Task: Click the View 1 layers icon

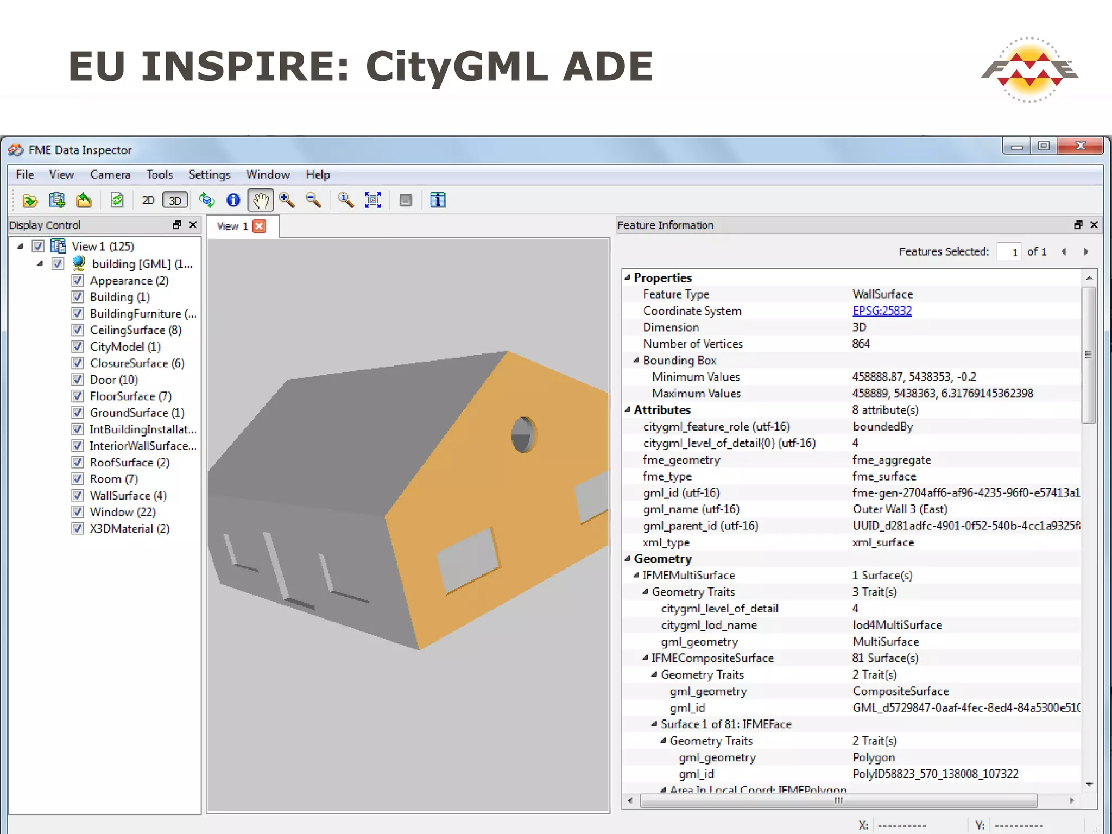Action: click(58, 246)
